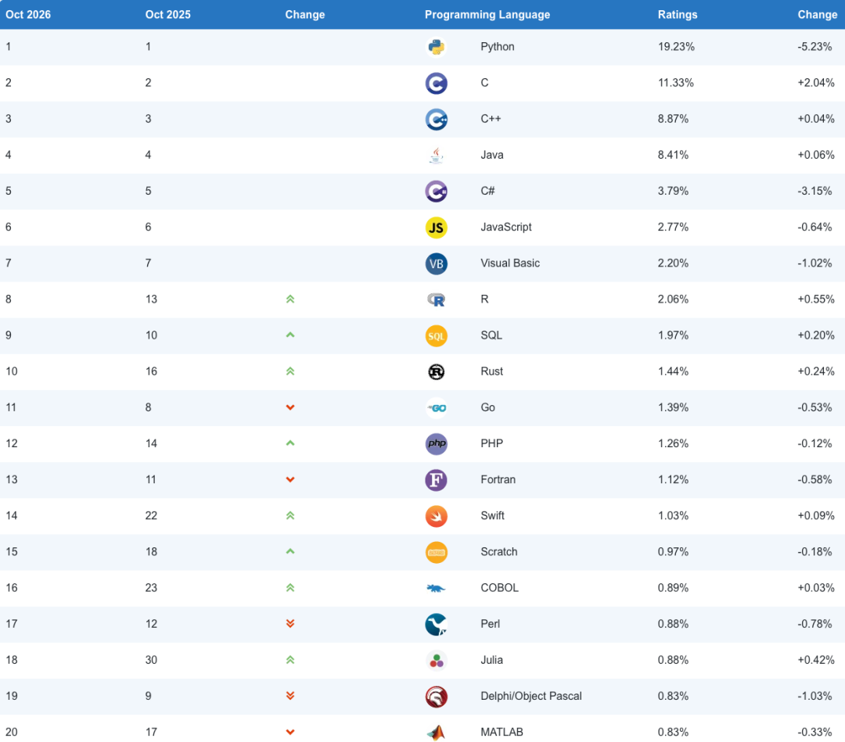Click the Swift bird logo
This screenshot has width=845, height=742.
(x=436, y=516)
